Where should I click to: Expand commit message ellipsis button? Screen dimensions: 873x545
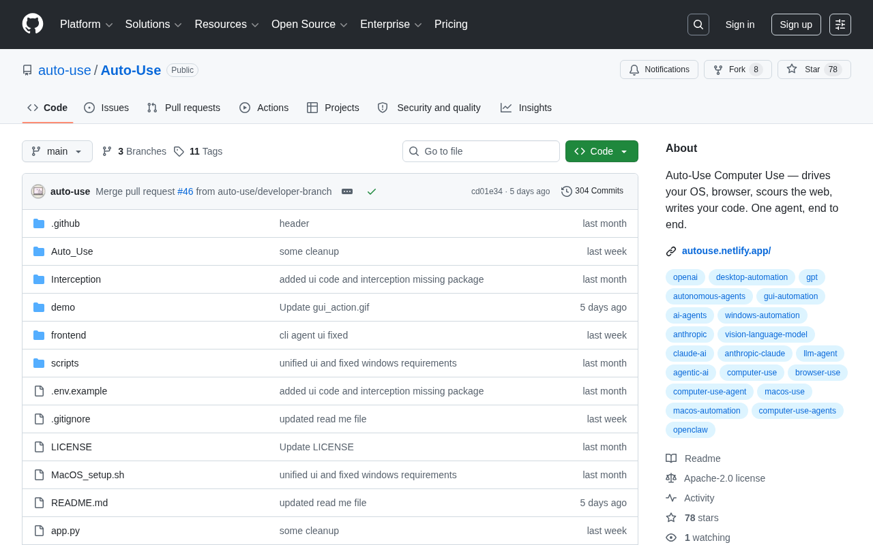347,191
